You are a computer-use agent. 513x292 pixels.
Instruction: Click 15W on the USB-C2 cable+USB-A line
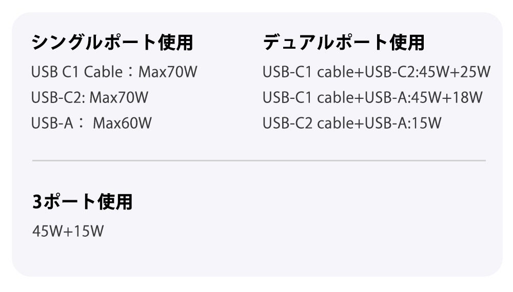click(427, 123)
